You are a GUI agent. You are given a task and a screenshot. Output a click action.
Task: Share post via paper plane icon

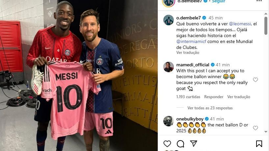(x=194, y=143)
